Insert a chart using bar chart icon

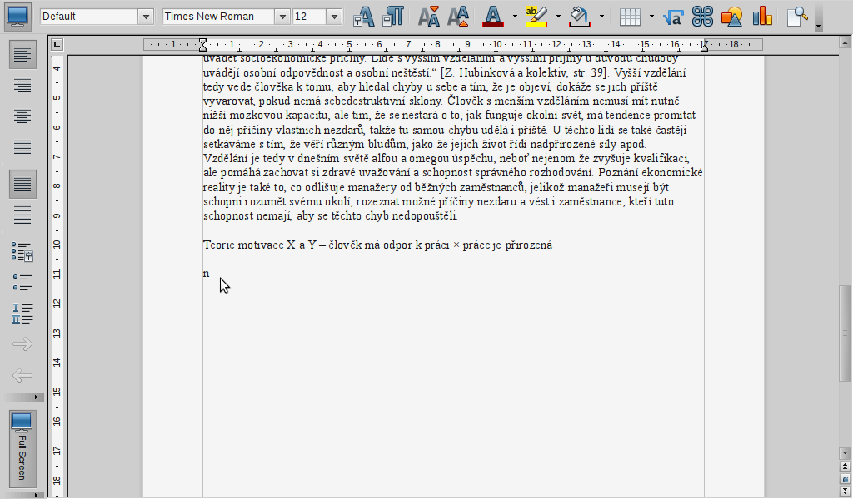pos(761,17)
